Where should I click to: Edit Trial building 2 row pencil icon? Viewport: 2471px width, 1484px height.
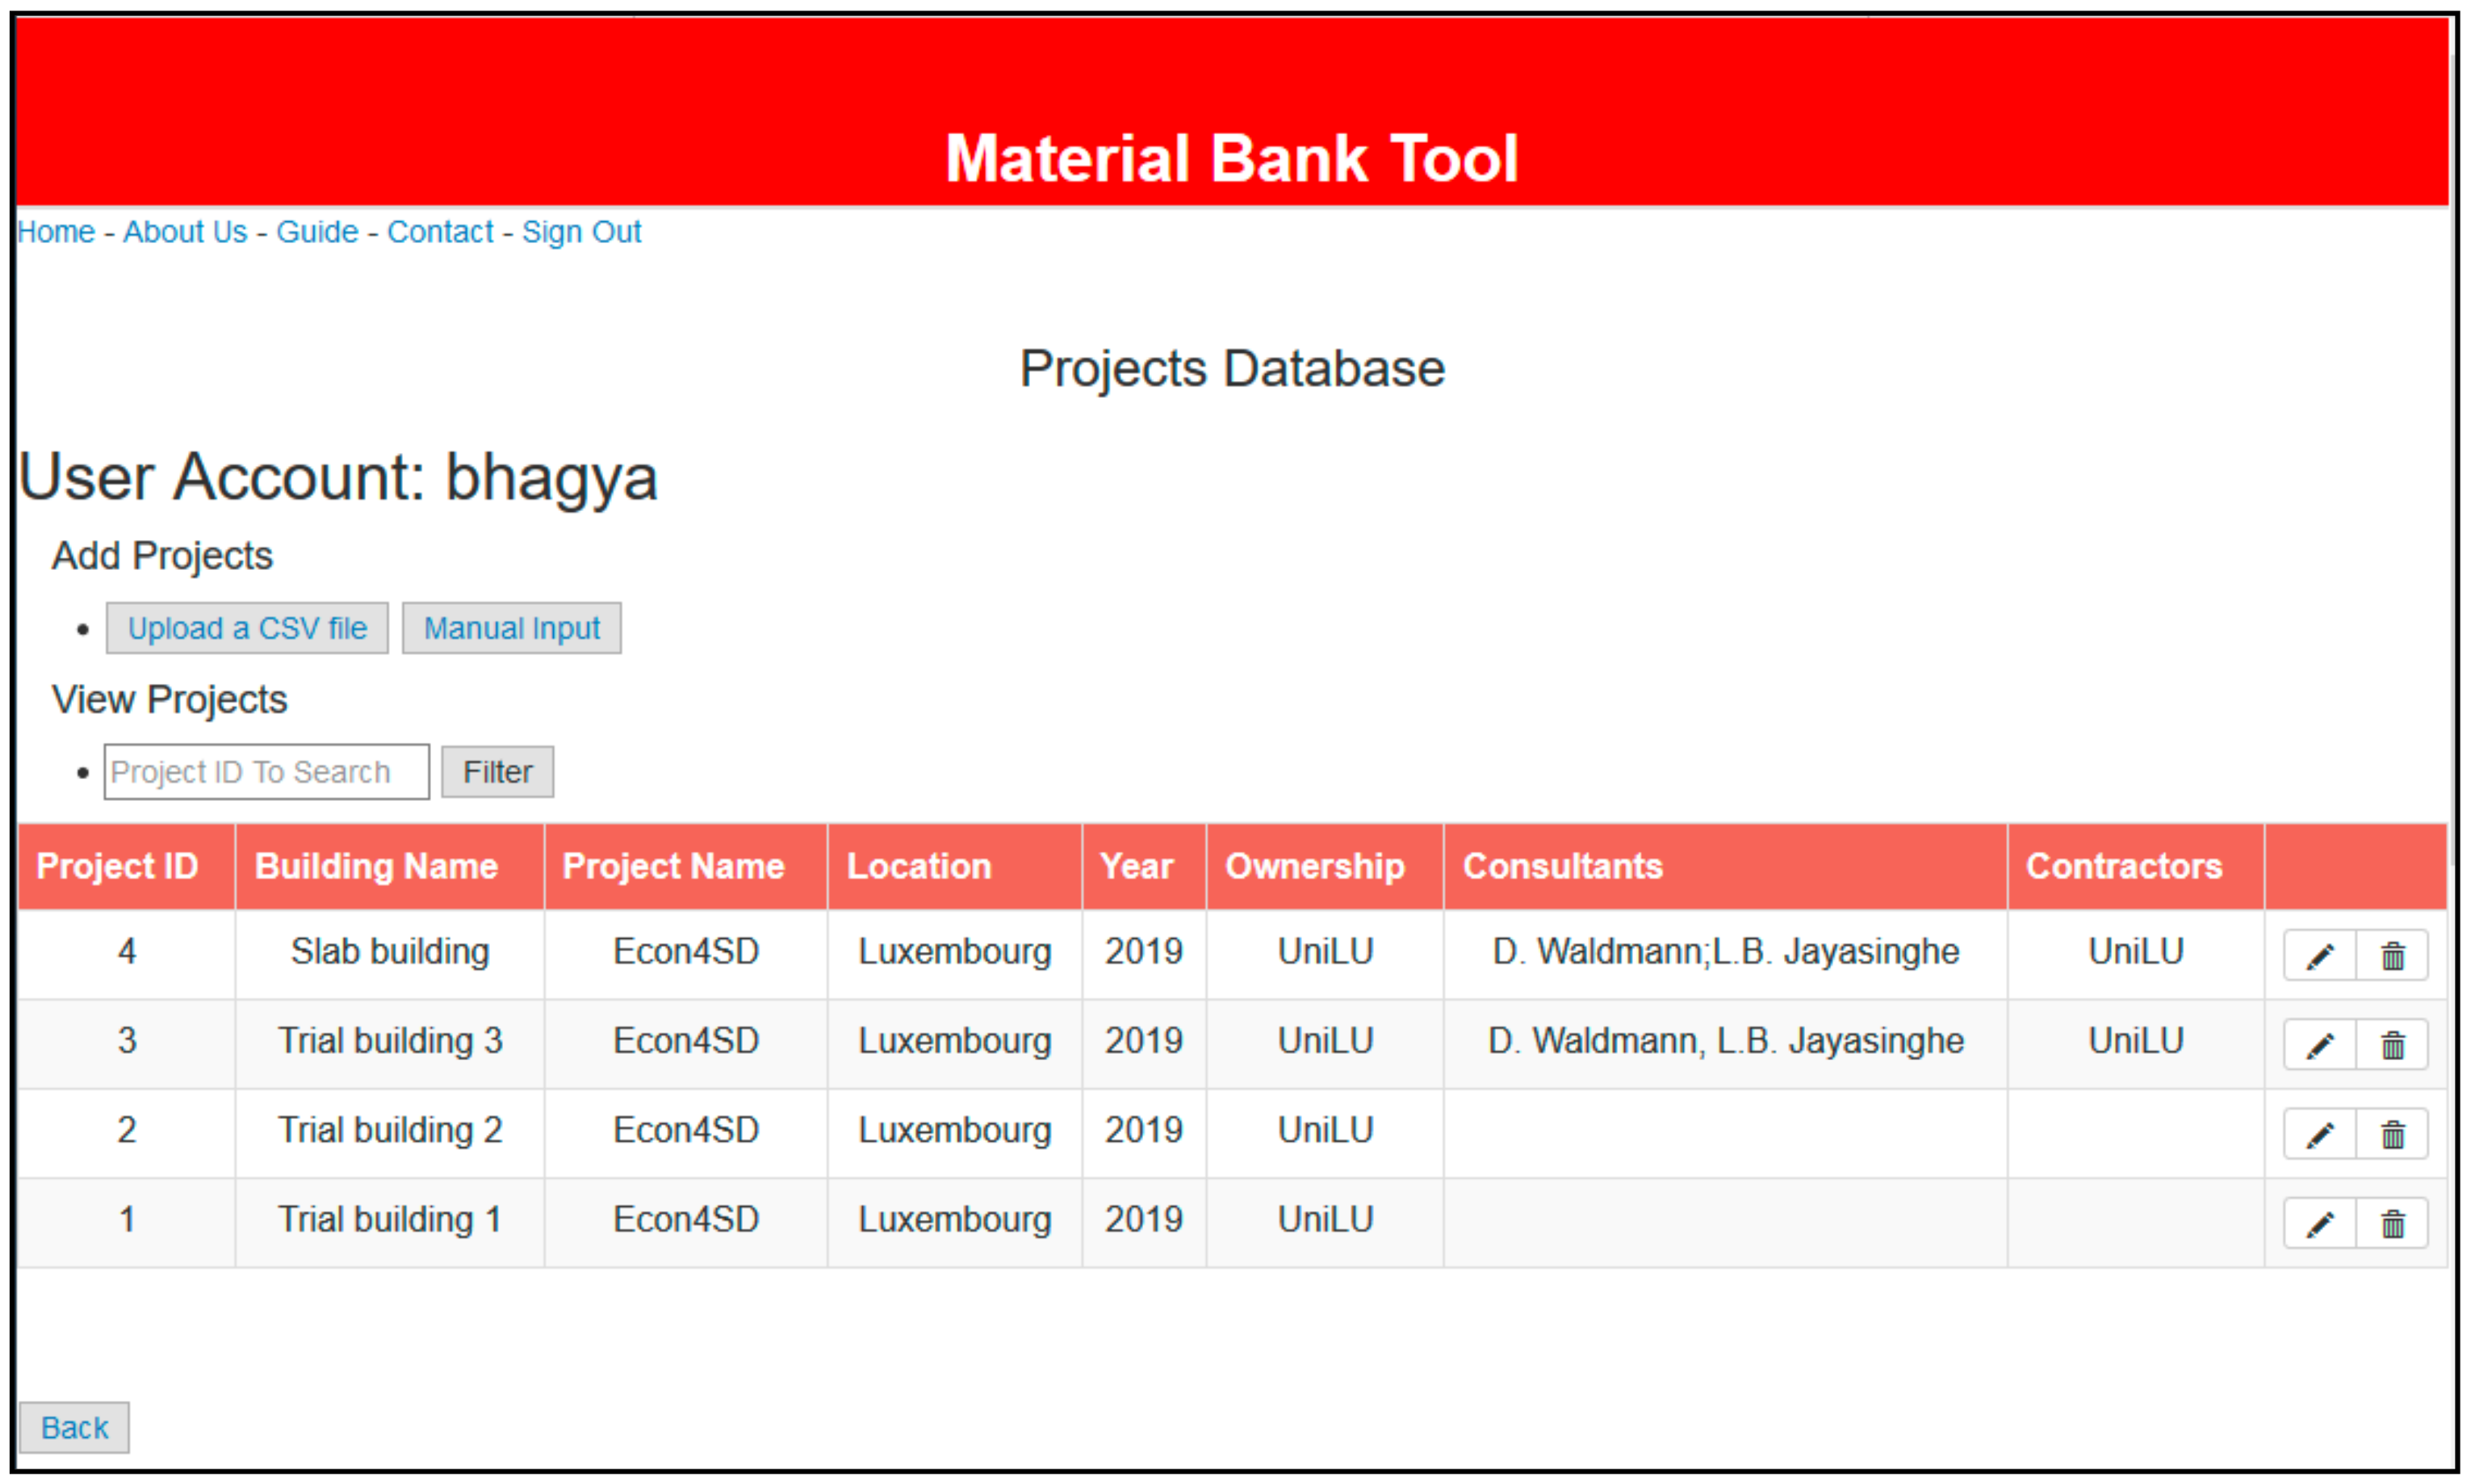[2319, 1134]
